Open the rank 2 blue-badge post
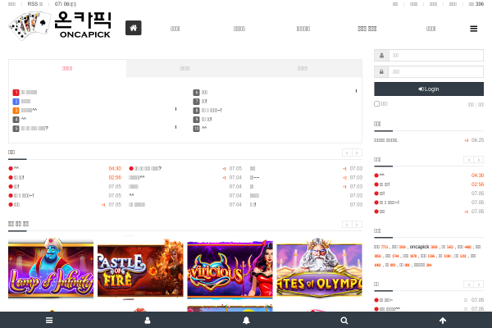The width and height of the screenshot is (492, 328). 25,102
